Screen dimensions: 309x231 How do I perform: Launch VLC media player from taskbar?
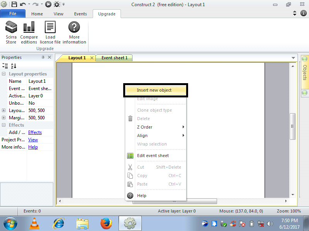click(x=34, y=223)
